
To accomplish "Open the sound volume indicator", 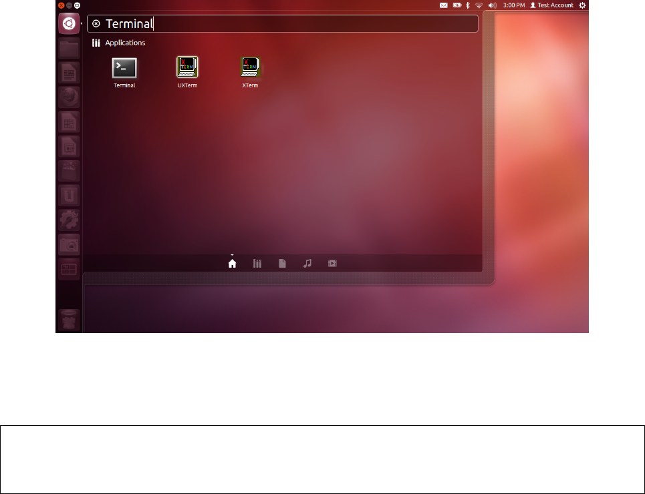I will point(493,5).
